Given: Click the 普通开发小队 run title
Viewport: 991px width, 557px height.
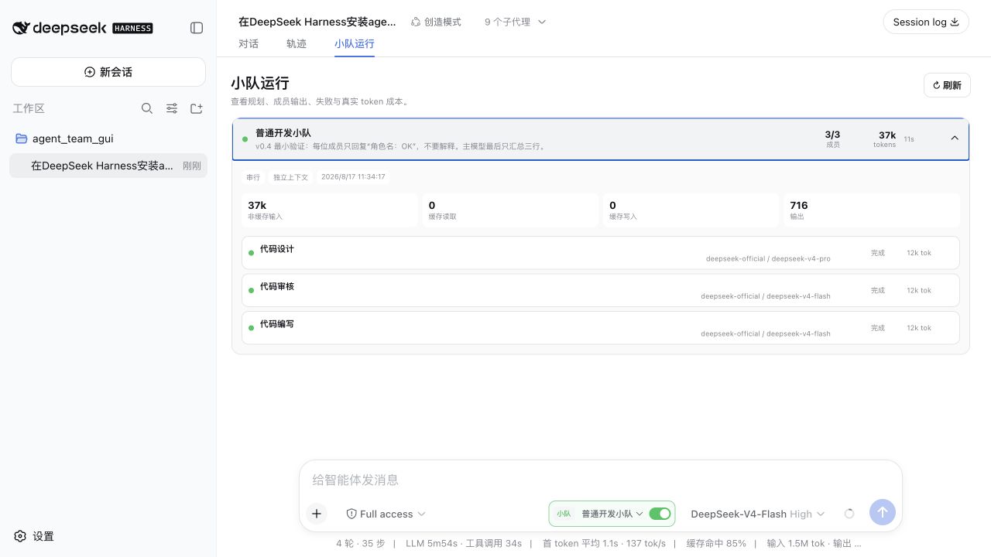Looking at the screenshot, I should coord(283,133).
